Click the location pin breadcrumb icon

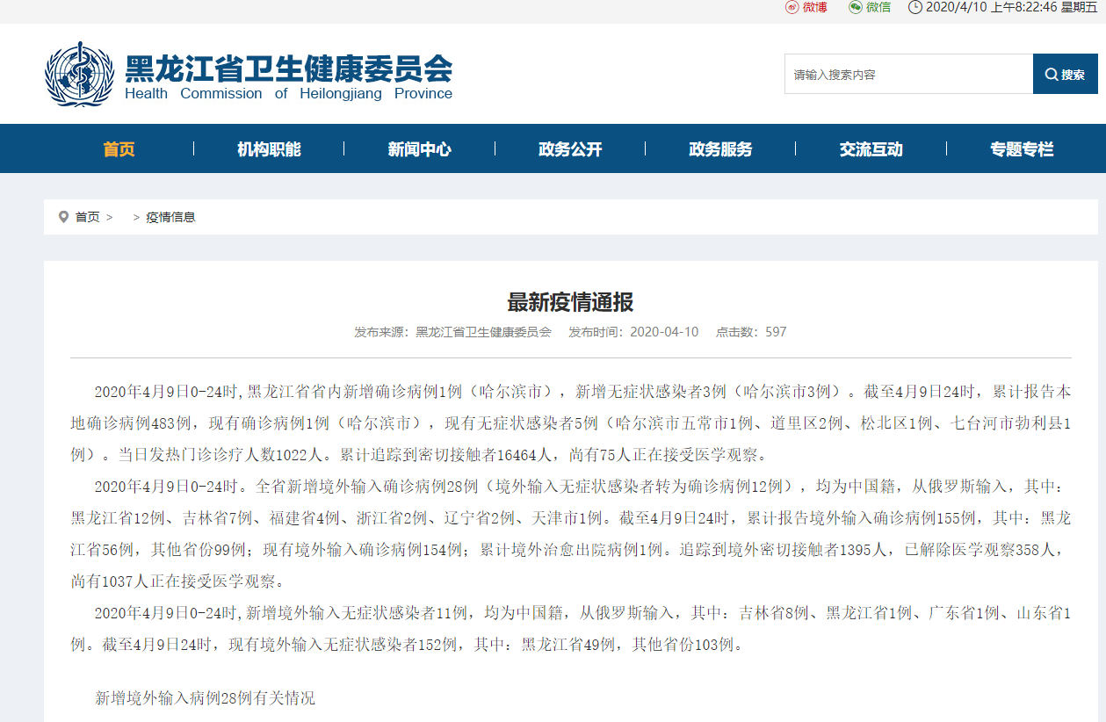(x=63, y=217)
